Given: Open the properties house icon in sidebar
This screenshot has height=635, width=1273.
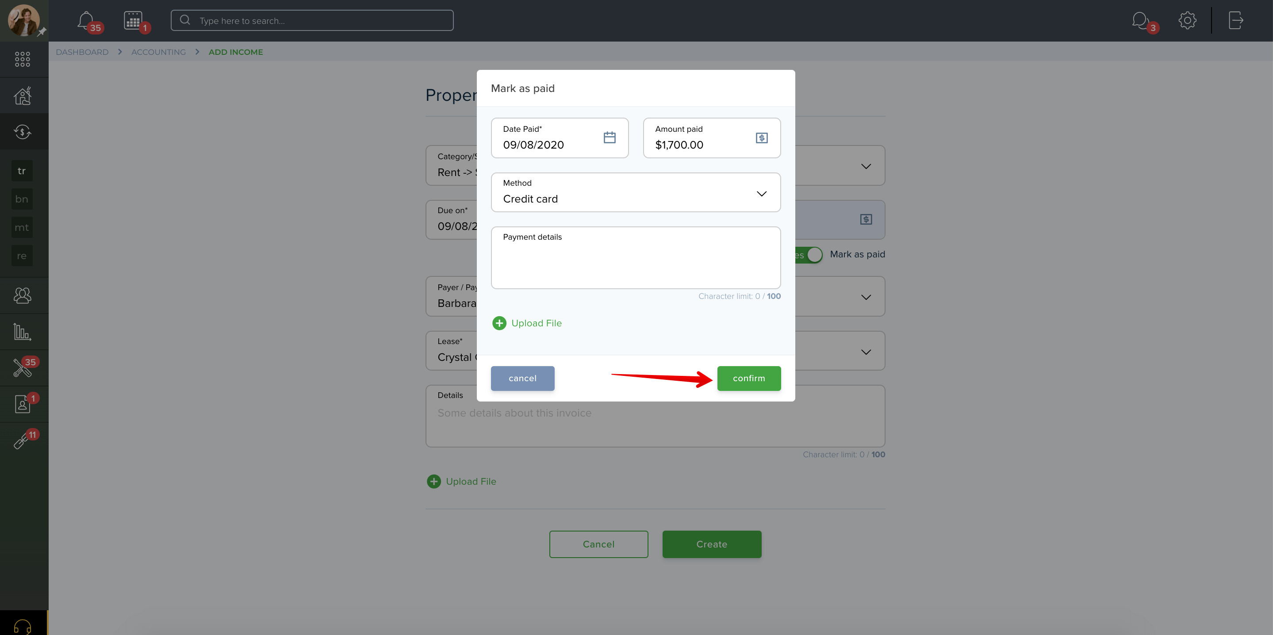Looking at the screenshot, I should [x=23, y=96].
